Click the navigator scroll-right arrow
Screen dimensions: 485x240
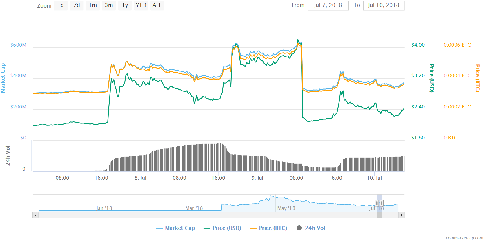401,215
